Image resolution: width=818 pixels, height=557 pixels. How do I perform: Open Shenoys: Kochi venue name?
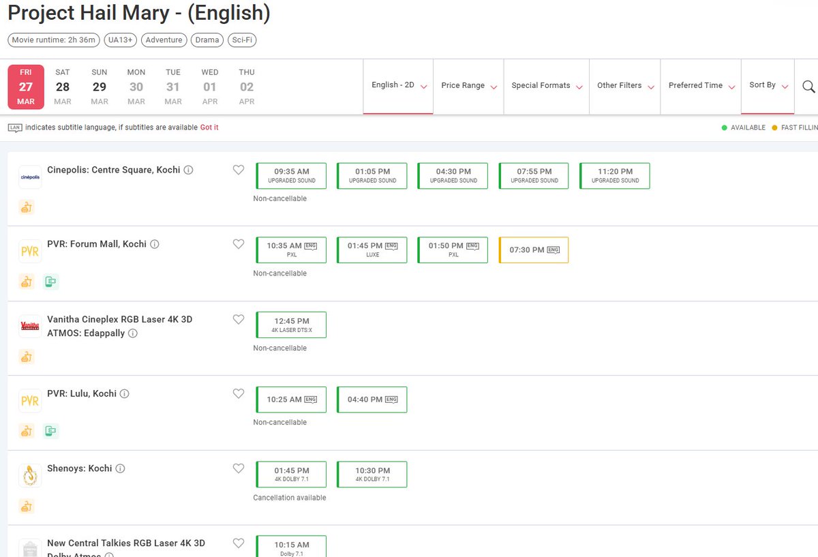[x=80, y=468]
